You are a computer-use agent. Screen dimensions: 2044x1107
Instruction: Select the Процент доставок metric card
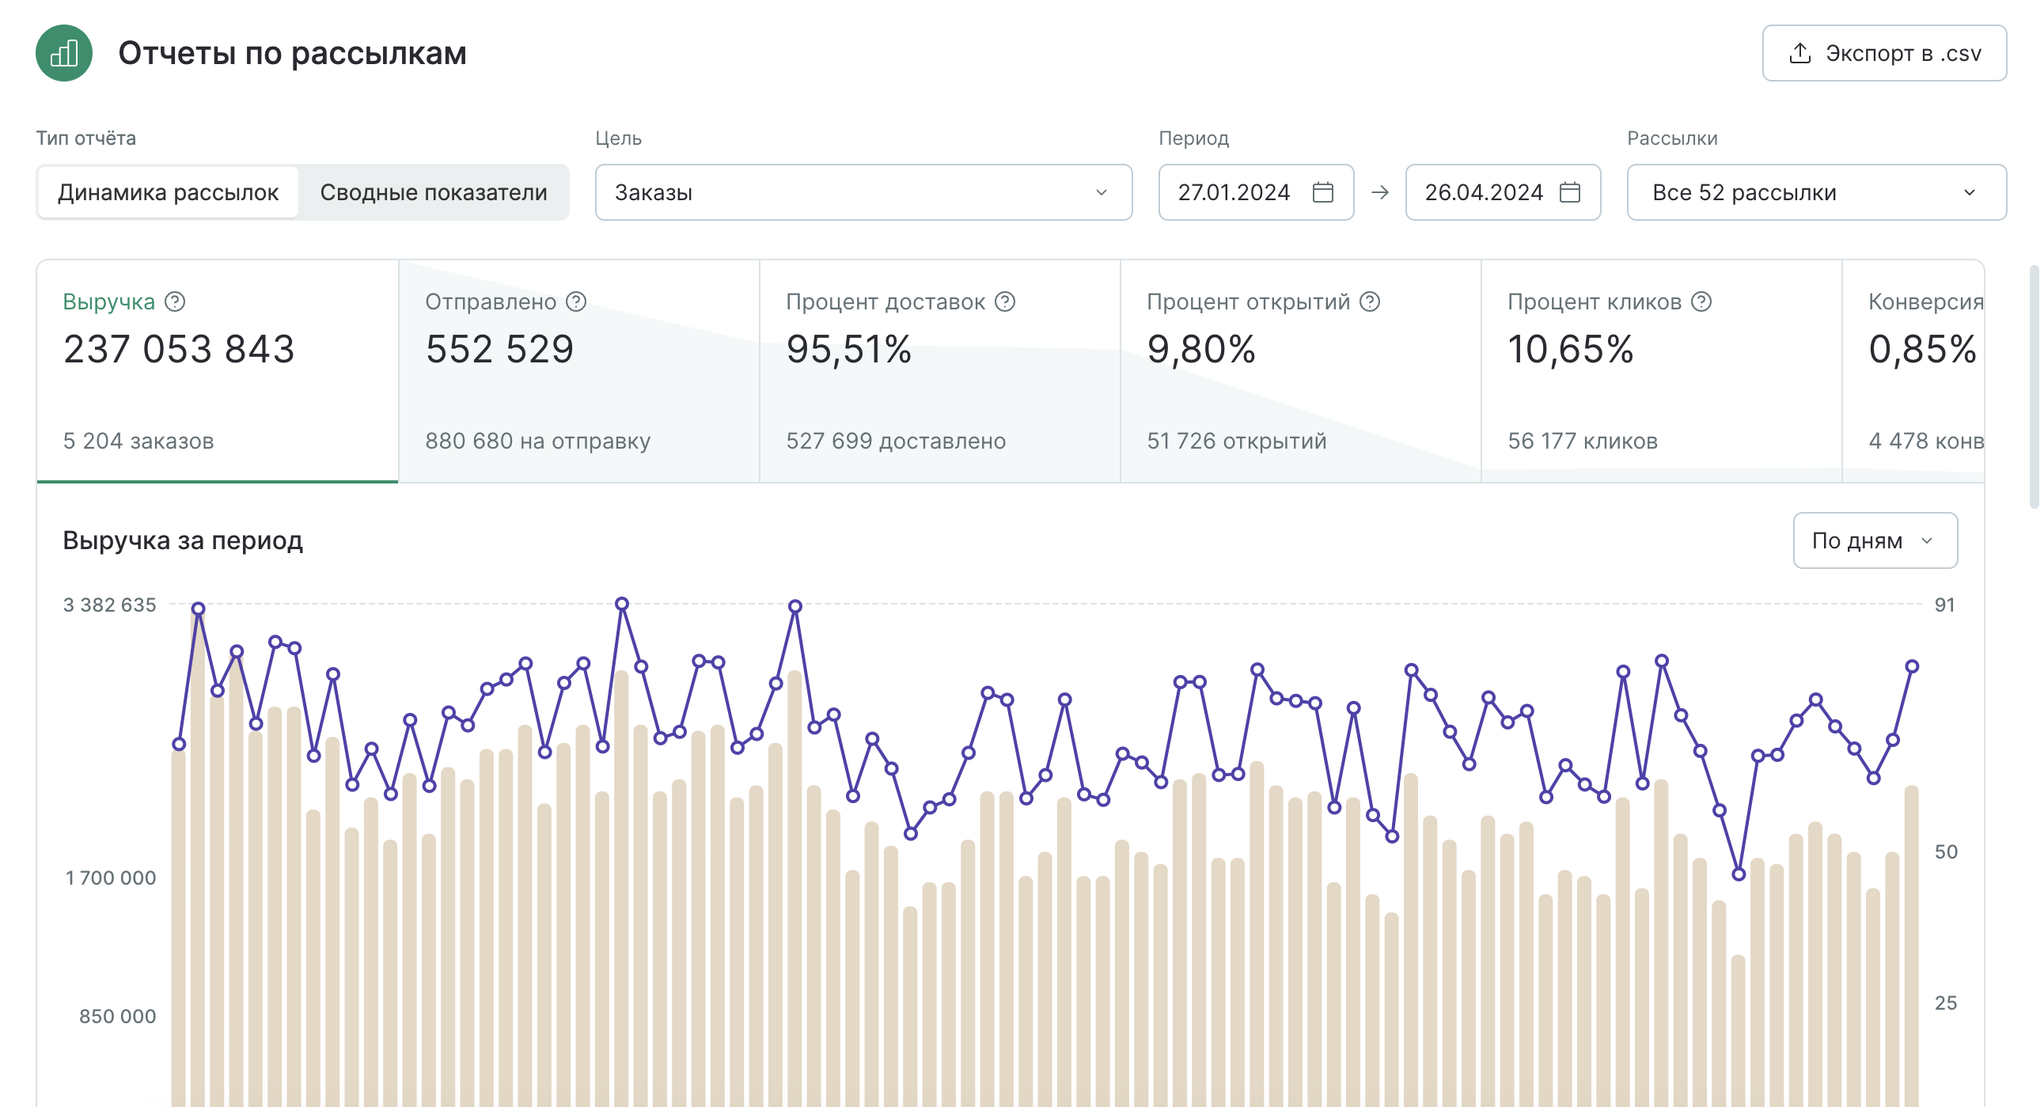click(x=939, y=370)
